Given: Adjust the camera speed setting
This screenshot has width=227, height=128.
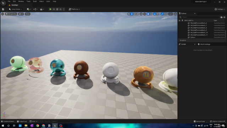Looking at the screenshot, I should point(171,14).
